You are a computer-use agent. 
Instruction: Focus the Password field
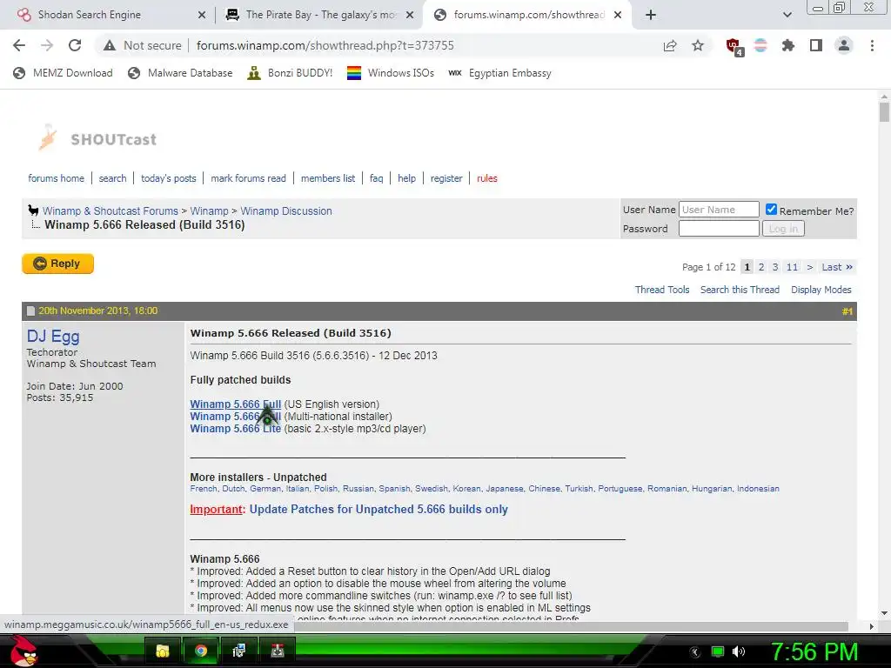[x=719, y=229]
